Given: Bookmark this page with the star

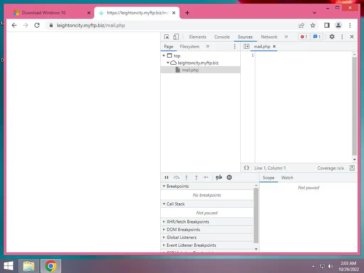Looking at the screenshot, I should [x=313, y=25].
